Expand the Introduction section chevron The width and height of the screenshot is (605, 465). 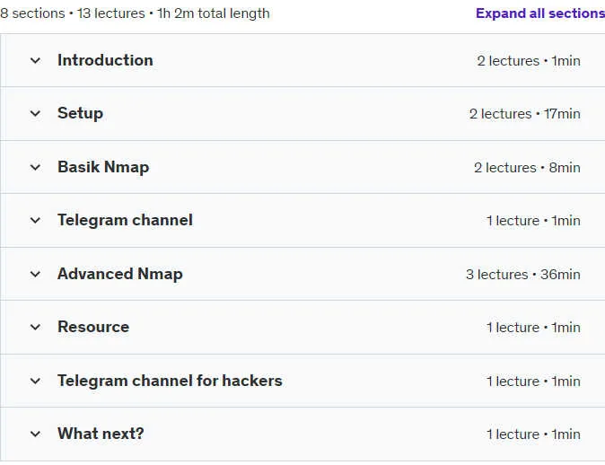pos(35,60)
